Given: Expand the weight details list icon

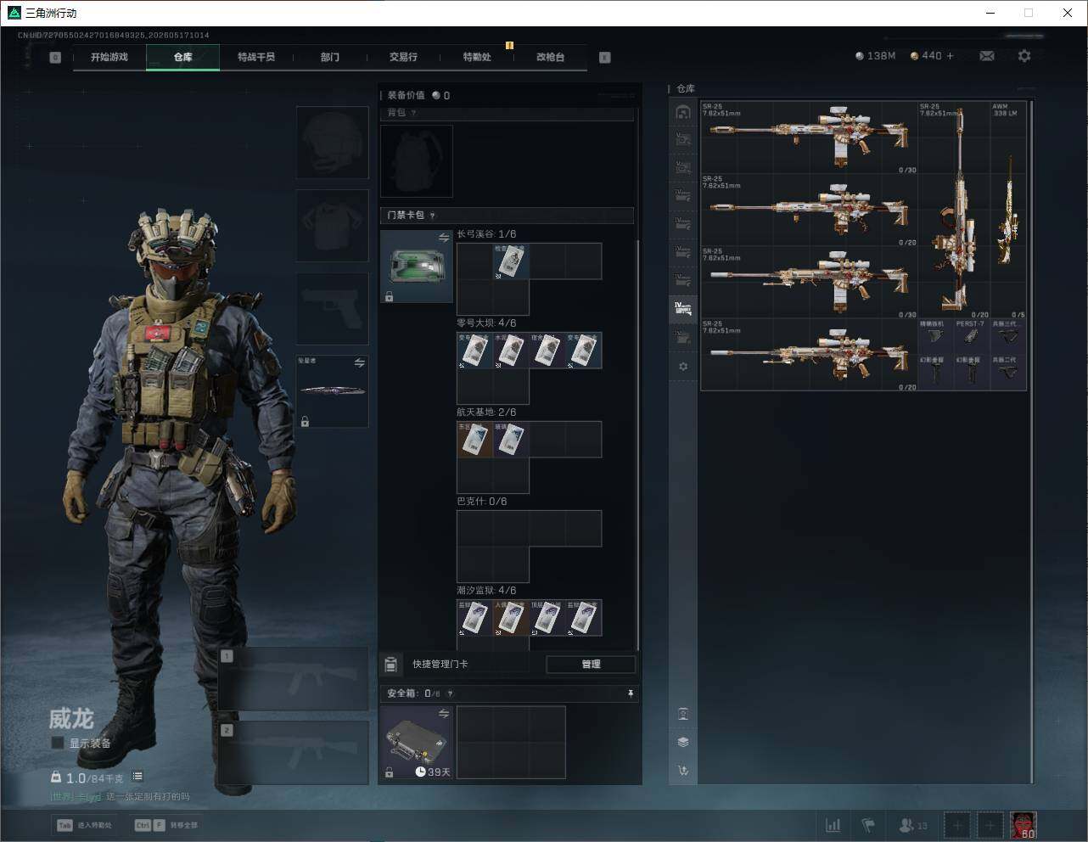Looking at the screenshot, I should click(x=137, y=777).
